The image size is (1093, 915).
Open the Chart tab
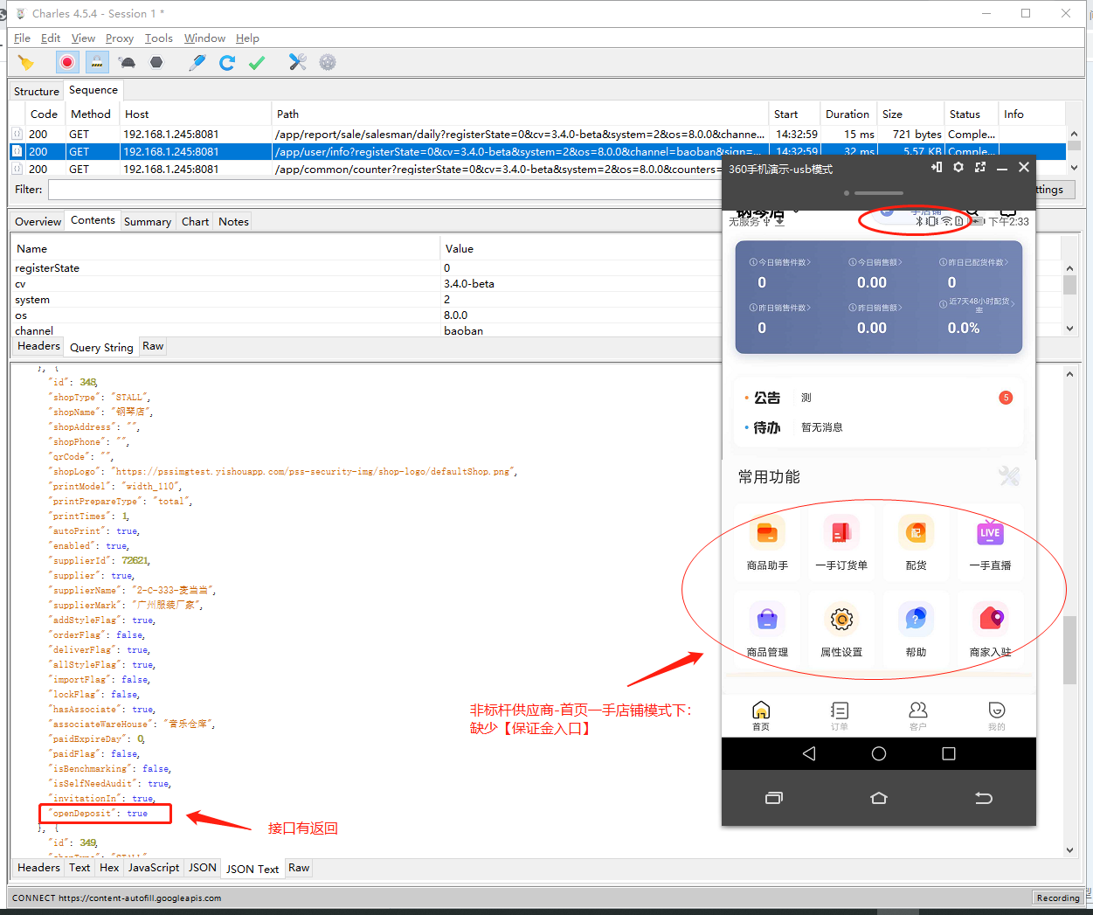click(x=195, y=222)
